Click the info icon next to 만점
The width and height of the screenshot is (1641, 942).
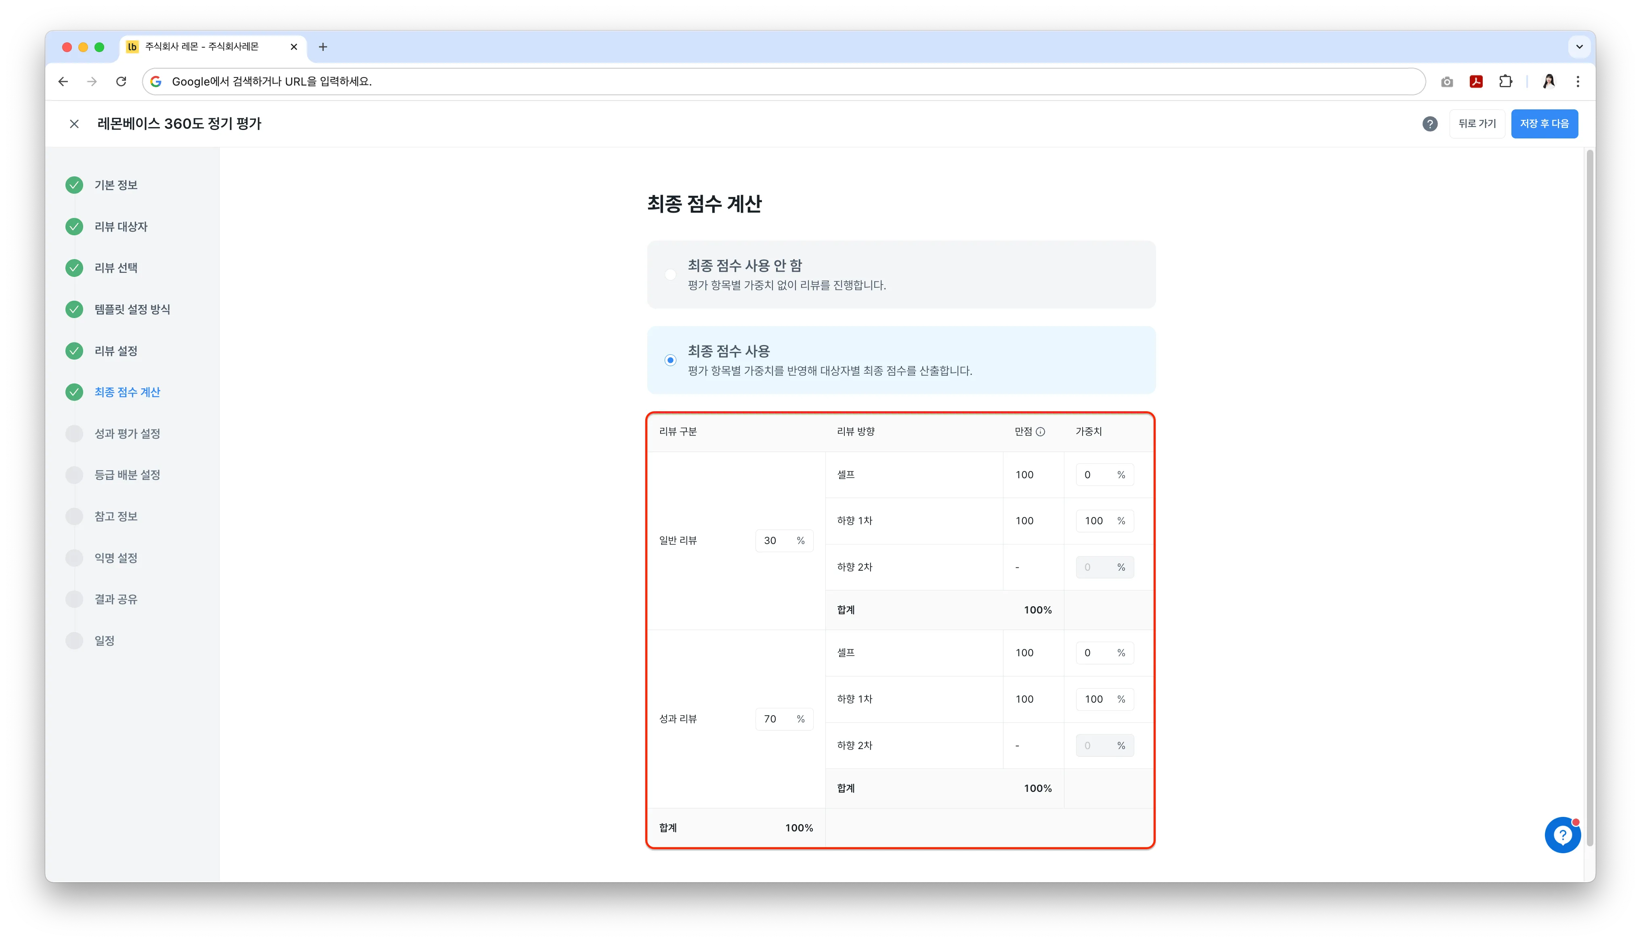pos(1041,431)
